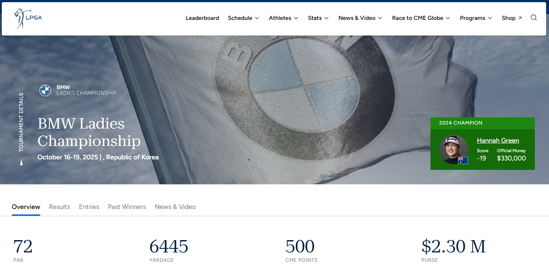This screenshot has width=549, height=268.
Task: Click the $330,000 official money value
Action: [511, 158]
